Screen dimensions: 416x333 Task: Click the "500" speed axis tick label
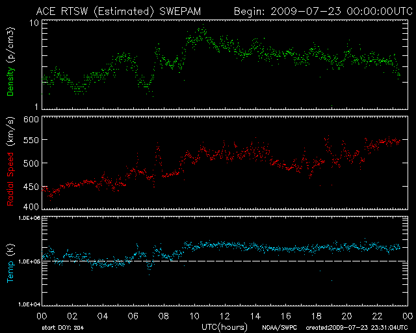(x=31, y=163)
